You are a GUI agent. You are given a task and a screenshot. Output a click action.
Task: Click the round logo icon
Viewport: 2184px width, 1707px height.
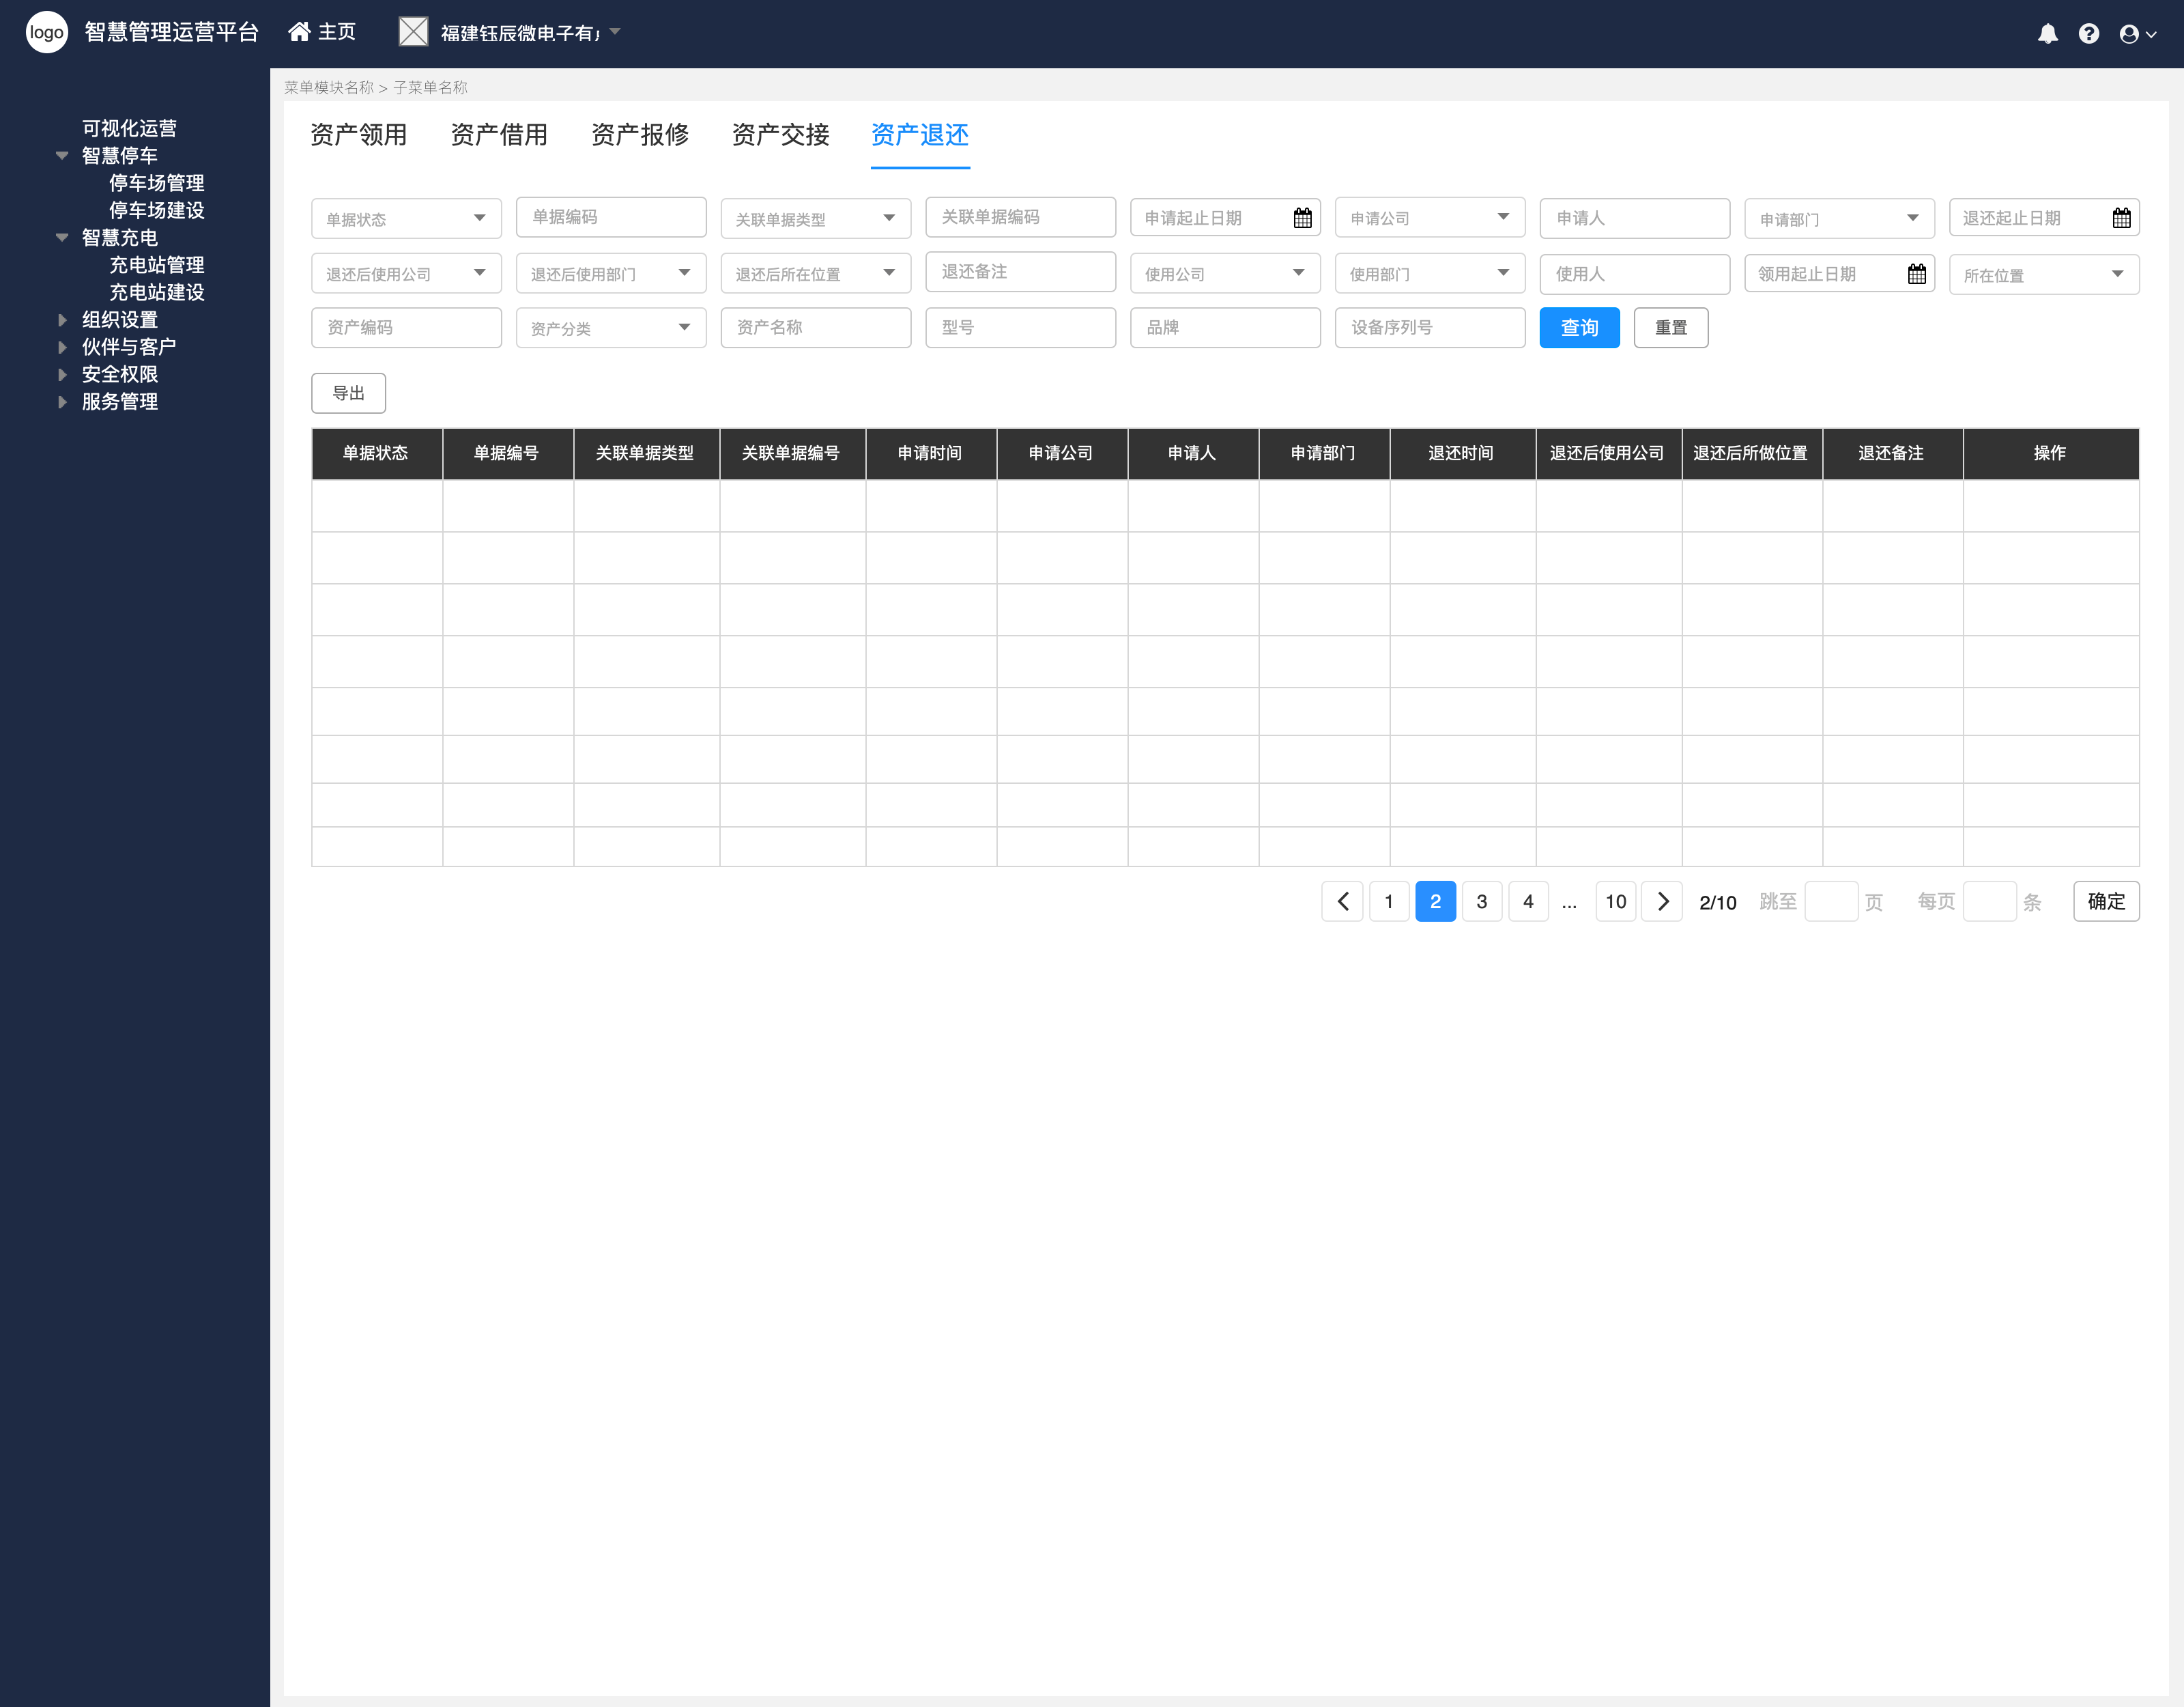pos(46,33)
